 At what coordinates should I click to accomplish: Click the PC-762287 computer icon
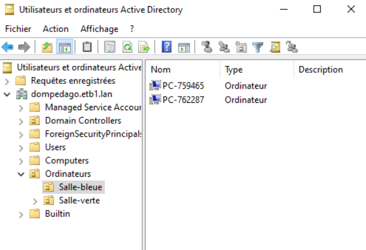coord(155,99)
